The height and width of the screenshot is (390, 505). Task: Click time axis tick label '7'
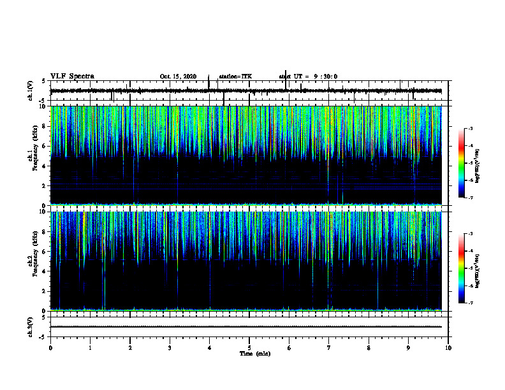coord(329,348)
